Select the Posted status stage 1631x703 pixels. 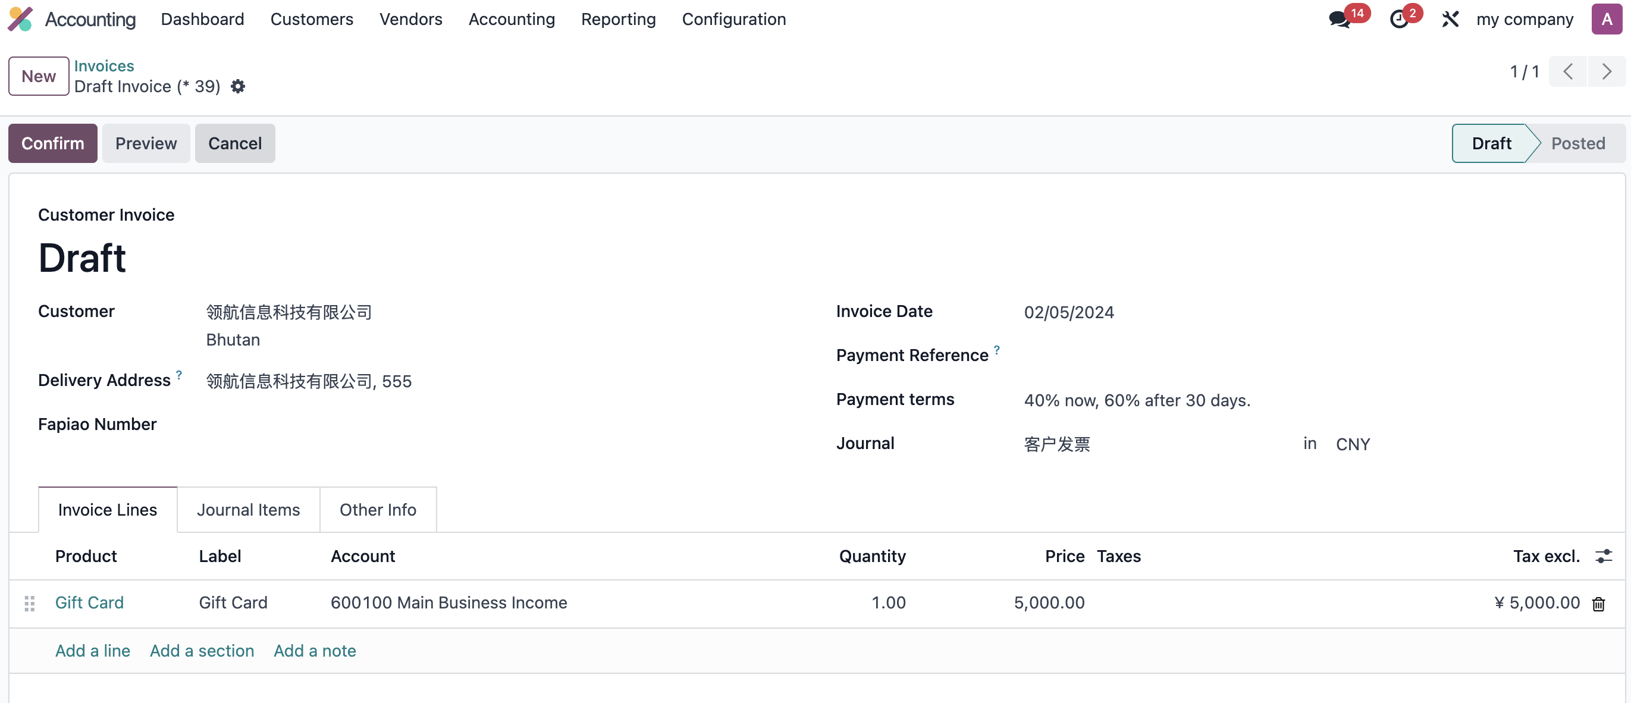pos(1577,143)
